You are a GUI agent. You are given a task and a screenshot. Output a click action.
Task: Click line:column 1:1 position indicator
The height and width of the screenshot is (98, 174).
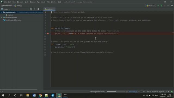[139, 91]
